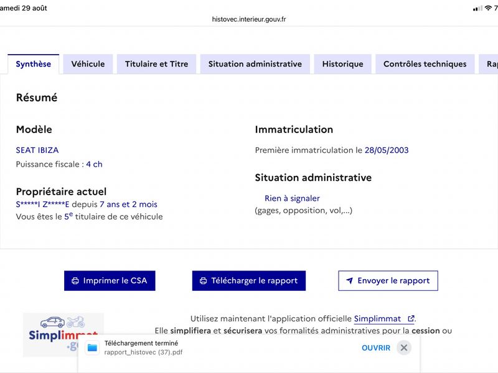The height and width of the screenshot is (373, 498).
Task: Open the Simplimmat link
Action: tap(384, 318)
